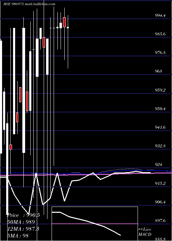Click the 941.6 price axis label
Screen dimensions: 172x241
(x=160, y=127)
